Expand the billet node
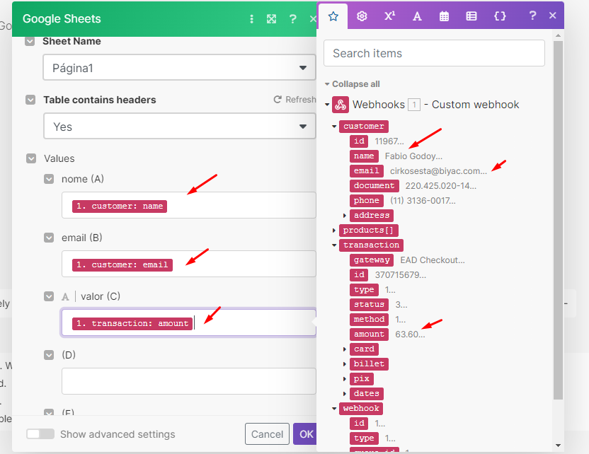 345,364
